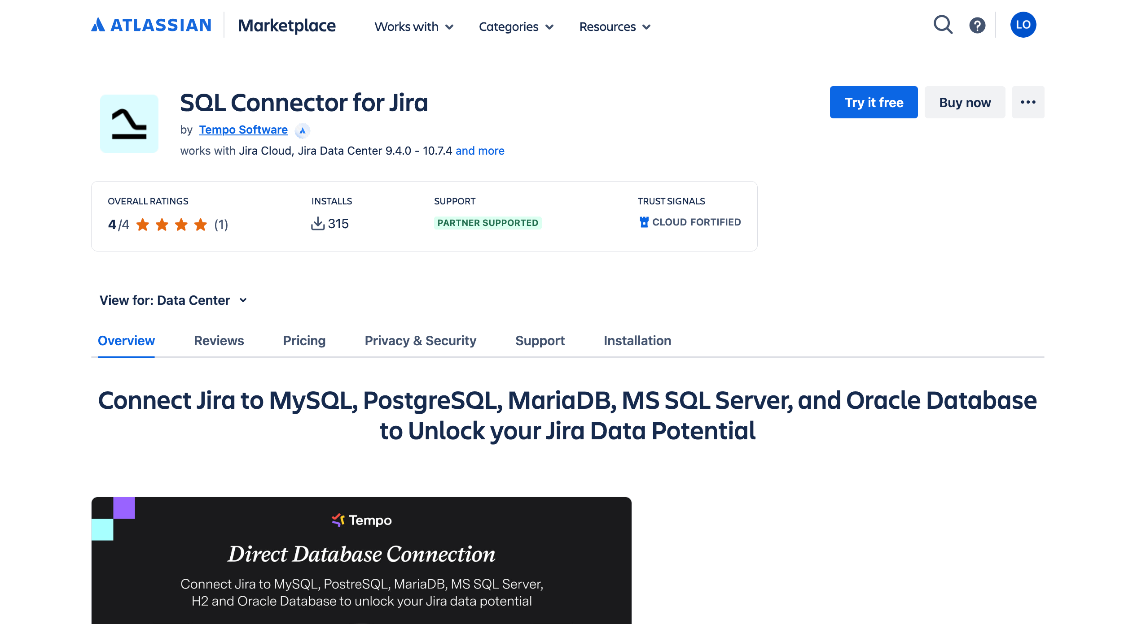This screenshot has width=1124, height=624.
Task: Switch to the Reviews tab
Action: point(219,341)
